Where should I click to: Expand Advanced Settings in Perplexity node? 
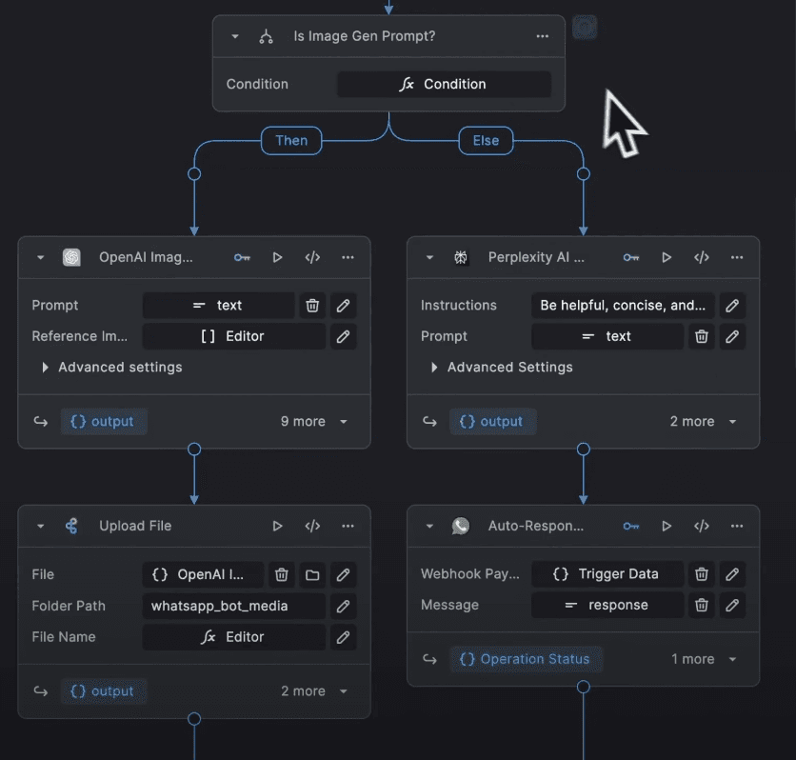502,367
